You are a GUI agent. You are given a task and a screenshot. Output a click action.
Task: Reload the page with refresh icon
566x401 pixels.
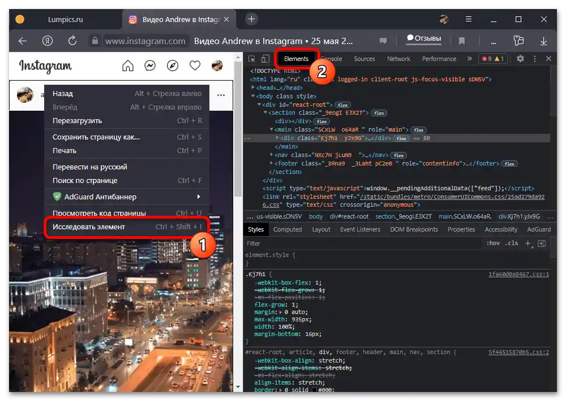pyautogui.click(x=72, y=41)
